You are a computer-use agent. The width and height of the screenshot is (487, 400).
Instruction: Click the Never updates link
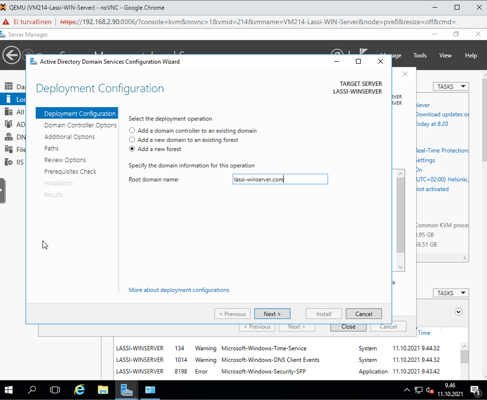click(x=423, y=105)
